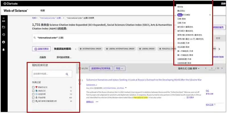Tick the checkbox for result number 1
Image resolution: width=227 pixels, height=113 pixels.
[x=80, y=80]
